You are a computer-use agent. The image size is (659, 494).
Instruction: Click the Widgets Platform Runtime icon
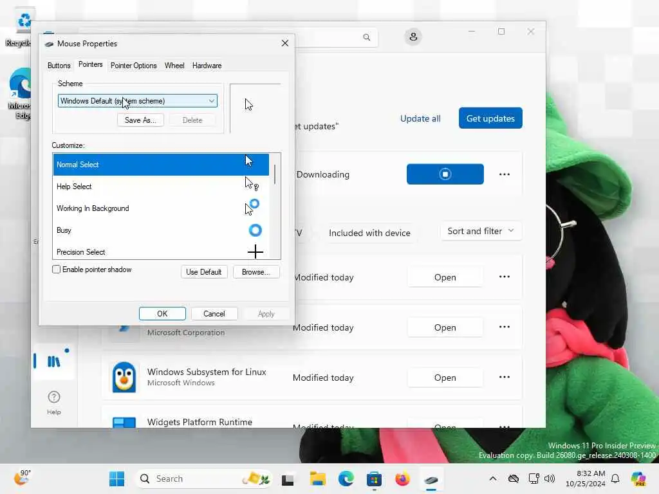[124, 422]
